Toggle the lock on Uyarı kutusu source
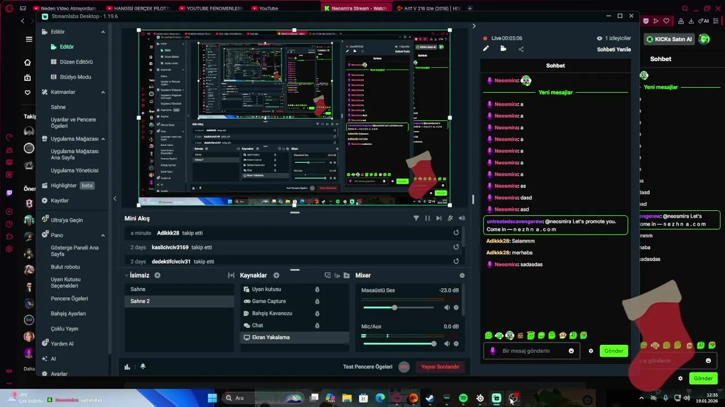This screenshot has width=725, height=407. pyautogui.click(x=317, y=289)
